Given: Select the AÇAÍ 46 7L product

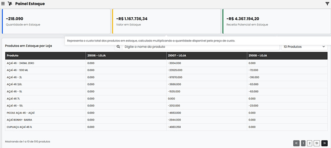Looking at the screenshot, I should pyautogui.click(x=13, y=99).
